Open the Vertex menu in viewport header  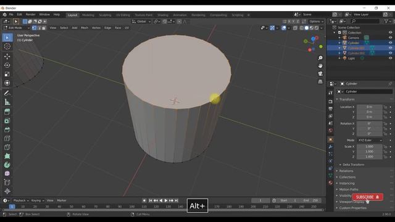96,28
